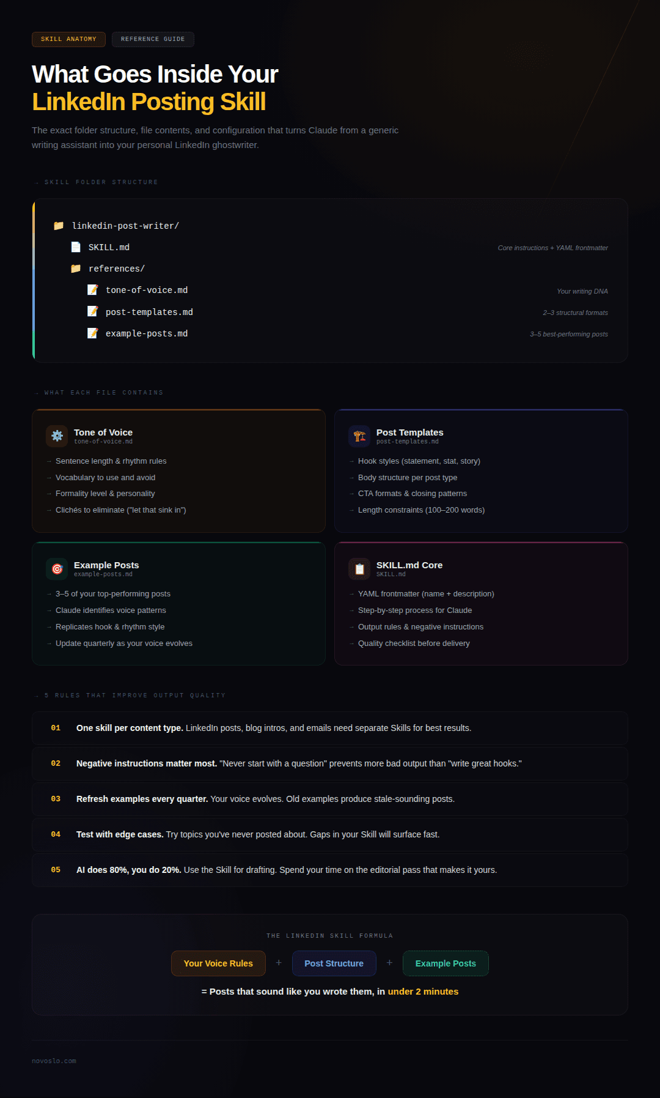The height and width of the screenshot is (1098, 660).
Task: Click the memo icon beside tone-of-voice.md
Action: click(x=93, y=289)
